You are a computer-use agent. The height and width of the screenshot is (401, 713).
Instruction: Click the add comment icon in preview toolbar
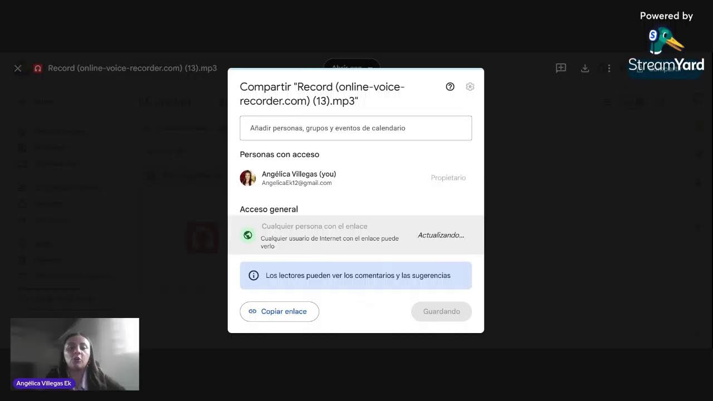tap(561, 68)
